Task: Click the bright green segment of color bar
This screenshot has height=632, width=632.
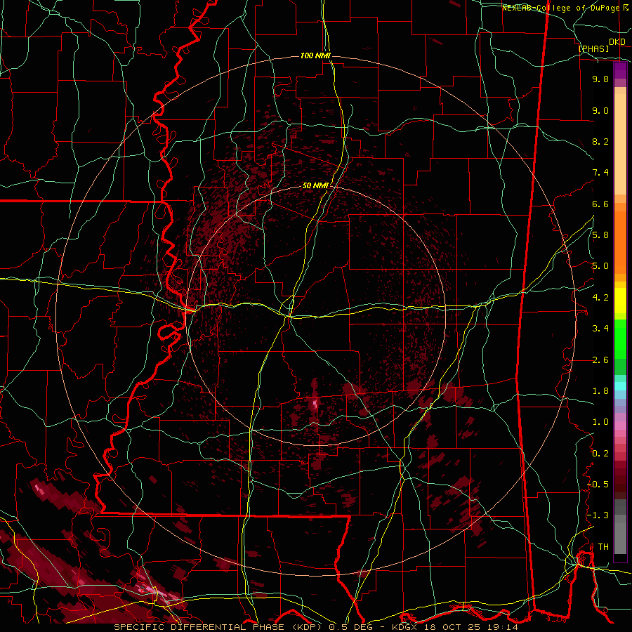Action: (620, 339)
